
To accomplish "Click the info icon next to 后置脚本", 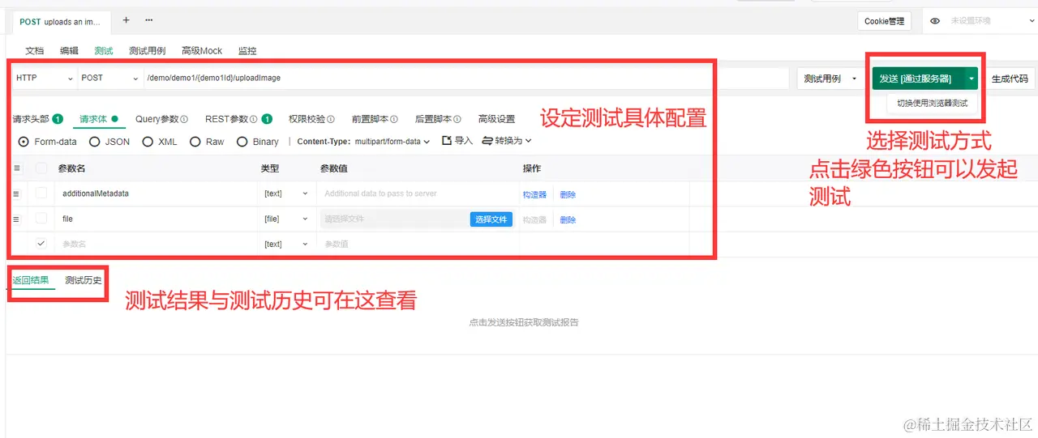I will [x=457, y=119].
